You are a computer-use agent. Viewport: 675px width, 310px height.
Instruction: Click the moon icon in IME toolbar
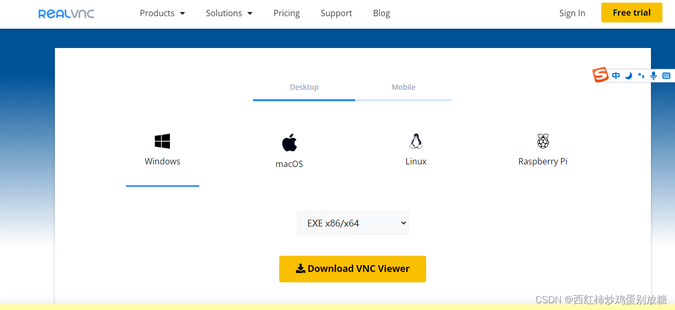tap(628, 76)
